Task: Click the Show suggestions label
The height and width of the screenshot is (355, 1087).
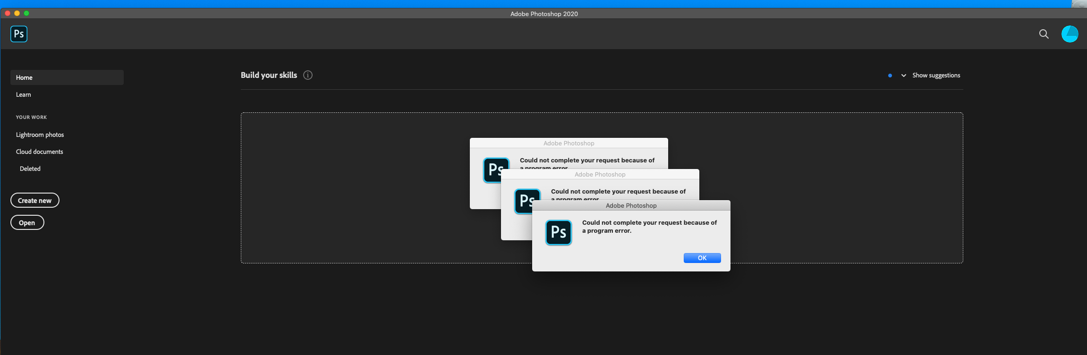Action: click(936, 76)
